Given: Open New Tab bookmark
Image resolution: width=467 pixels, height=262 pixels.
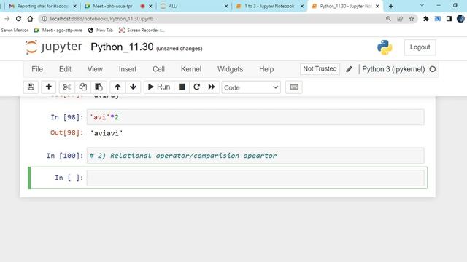Looking at the screenshot, I should pyautogui.click(x=101, y=31).
